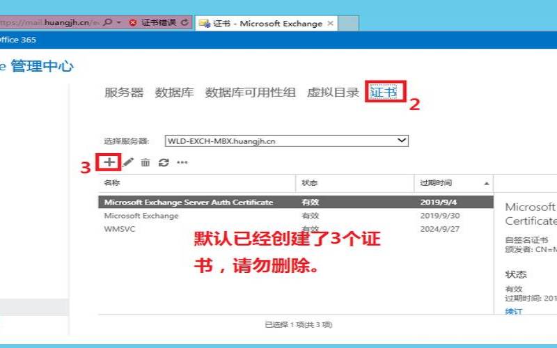Sort by the 名称 column header
The height and width of the screenshot is (348, 557).
pos(197,183)
